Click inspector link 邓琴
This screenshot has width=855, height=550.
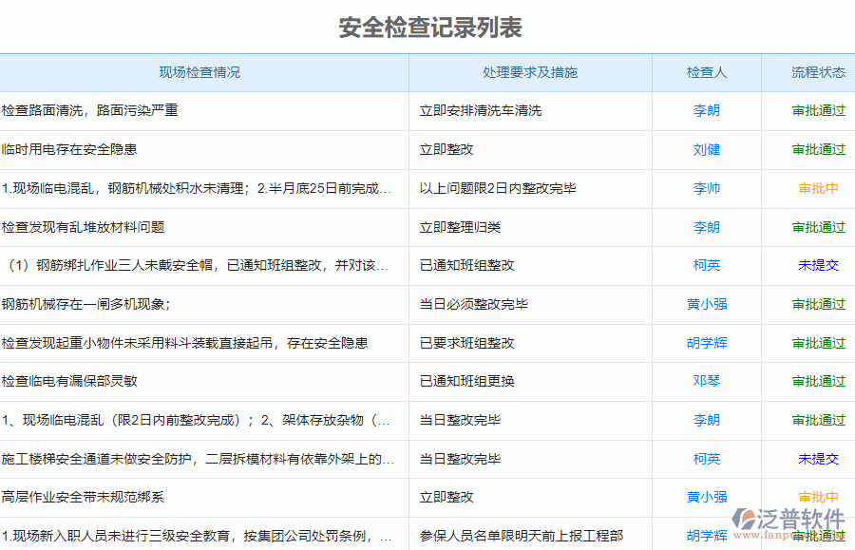point(706,382)
